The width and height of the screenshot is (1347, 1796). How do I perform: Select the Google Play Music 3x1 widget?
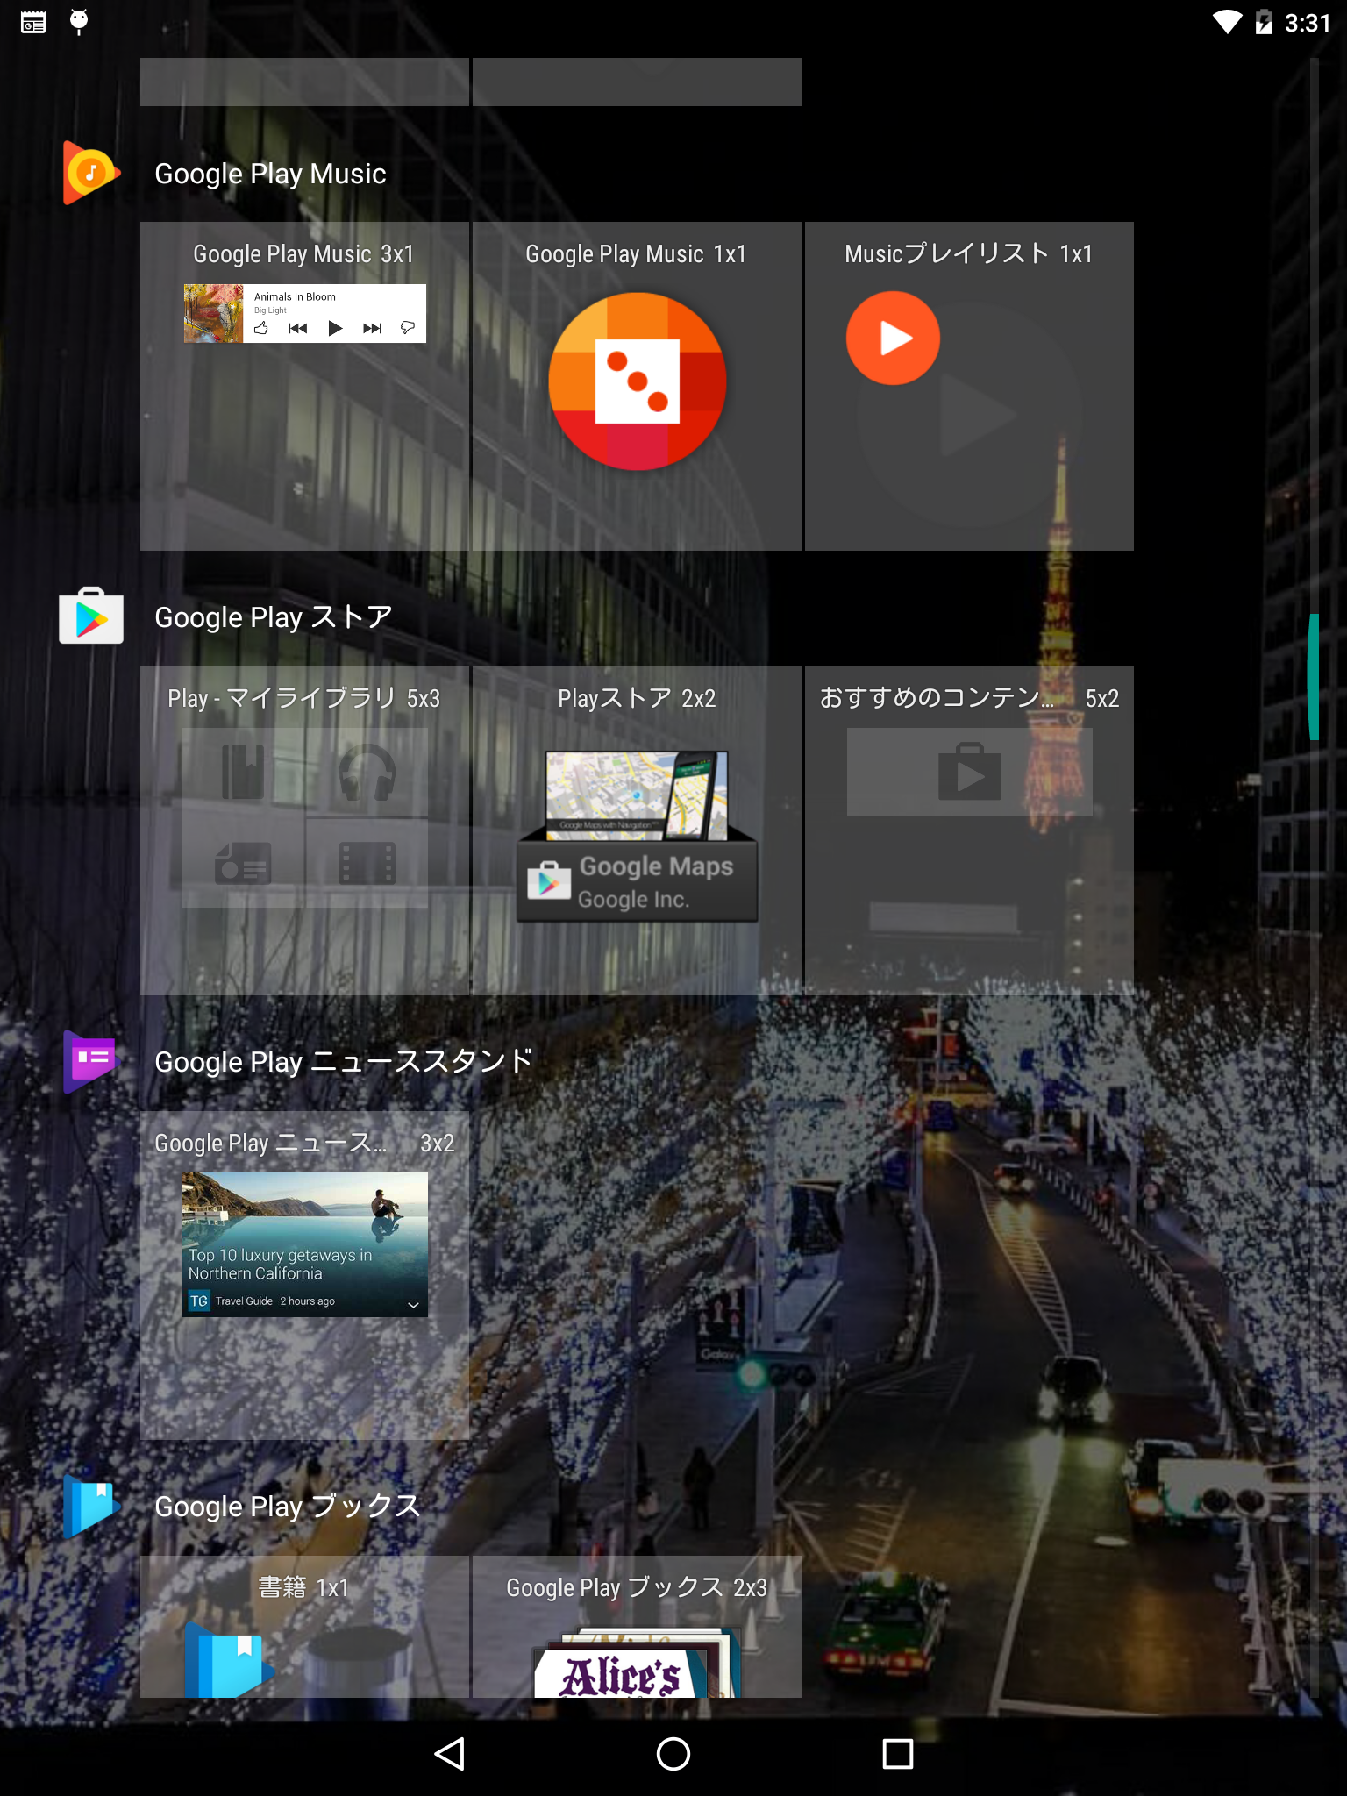(304, 386)
